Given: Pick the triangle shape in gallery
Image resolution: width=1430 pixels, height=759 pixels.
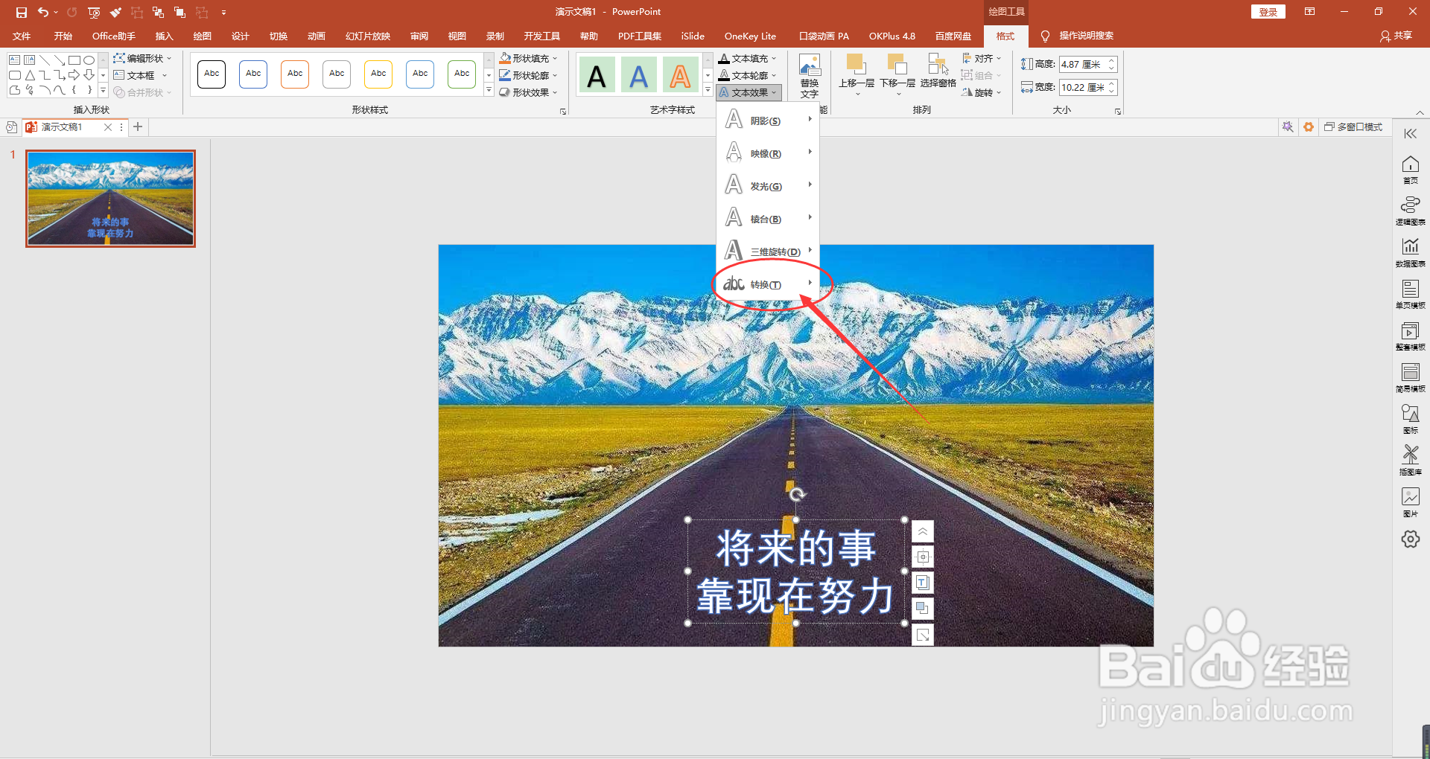Looking at the screenshot, I should pyautogui.click(x=30, y=75).
